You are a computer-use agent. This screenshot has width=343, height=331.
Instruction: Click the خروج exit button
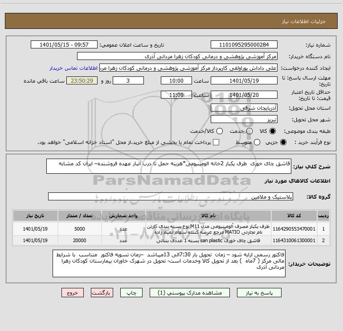[x=73, y=293]
